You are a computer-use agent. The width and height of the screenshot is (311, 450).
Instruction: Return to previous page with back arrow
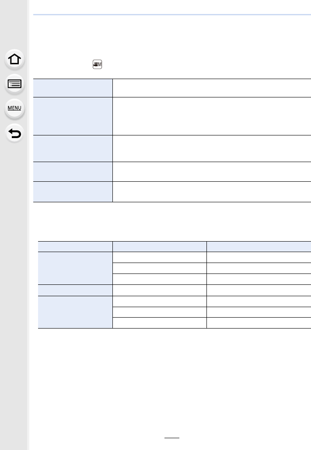tap(14, 133)
